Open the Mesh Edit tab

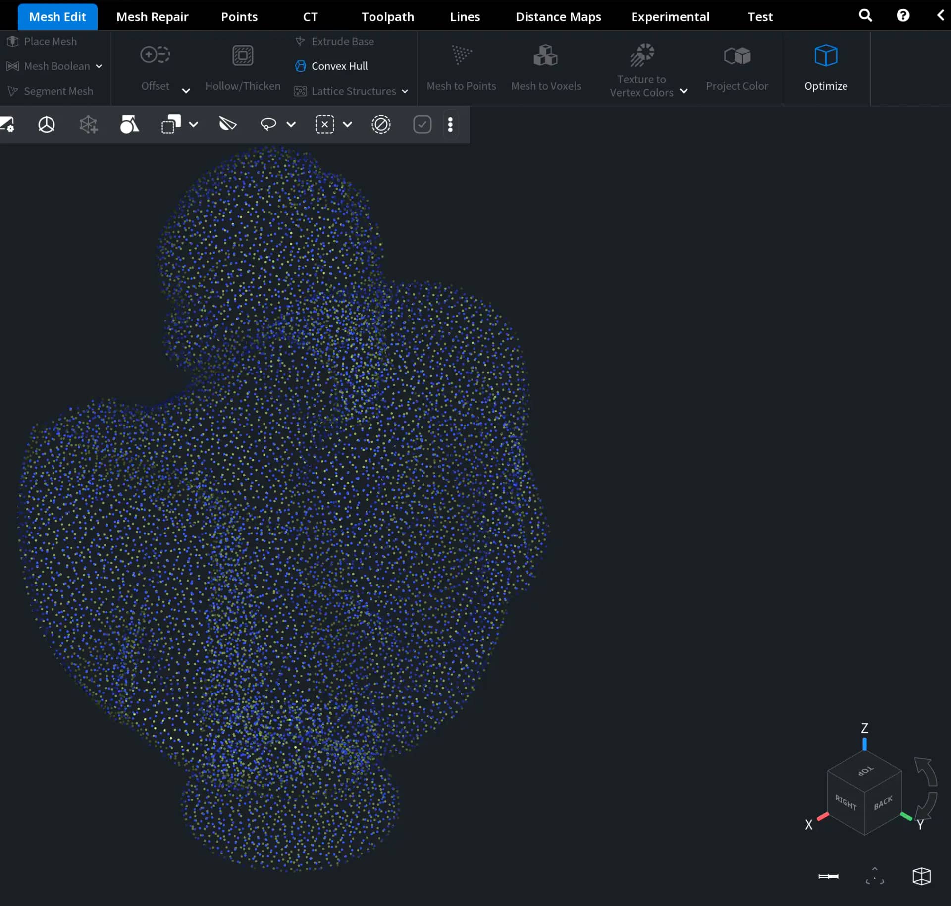pyautogui.click(x=57, y=17)
